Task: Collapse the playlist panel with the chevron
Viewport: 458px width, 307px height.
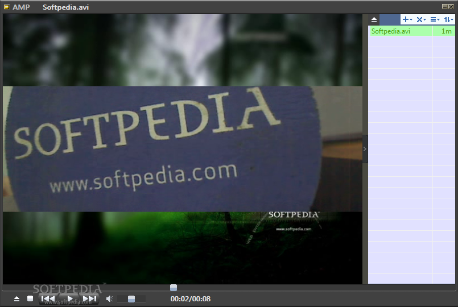Action: tap(365, 149)
